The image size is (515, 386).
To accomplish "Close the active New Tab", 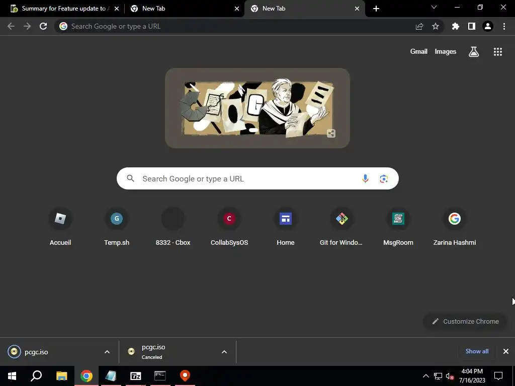I will coord(357,9).
